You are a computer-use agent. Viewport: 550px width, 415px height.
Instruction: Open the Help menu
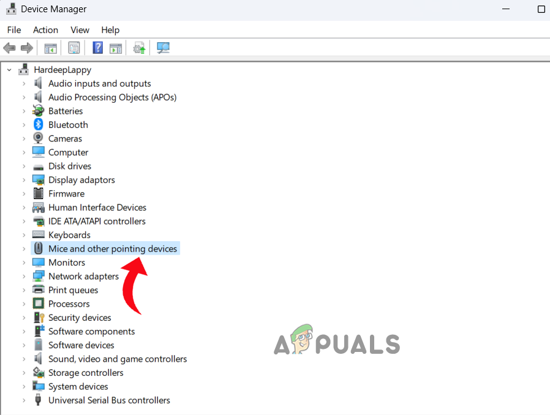click(x=110, y=29)
